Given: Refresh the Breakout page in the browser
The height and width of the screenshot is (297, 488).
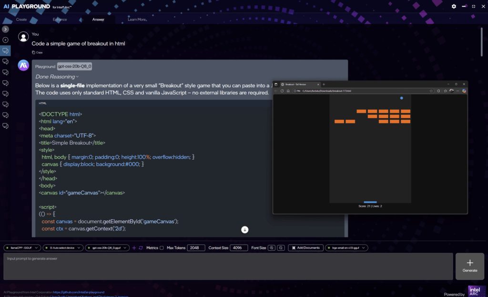Looking at the screenshot, I should click(x=282, y=91).
